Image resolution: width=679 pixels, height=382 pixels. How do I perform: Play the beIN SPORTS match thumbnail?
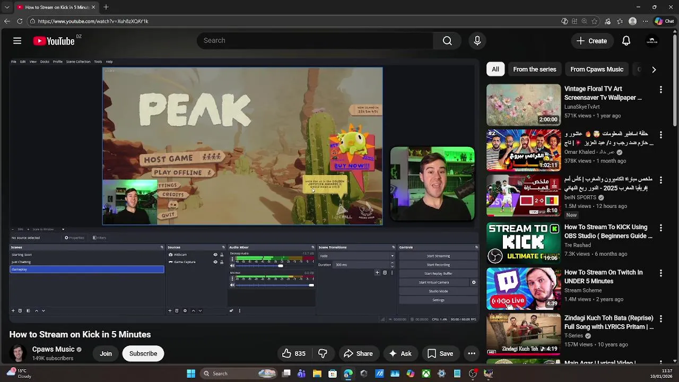click(524, 196)
